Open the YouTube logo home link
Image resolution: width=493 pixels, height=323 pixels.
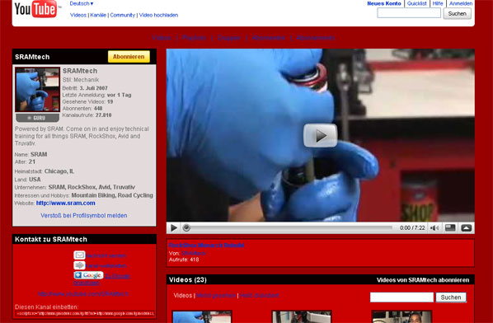[x=36, y=9]
